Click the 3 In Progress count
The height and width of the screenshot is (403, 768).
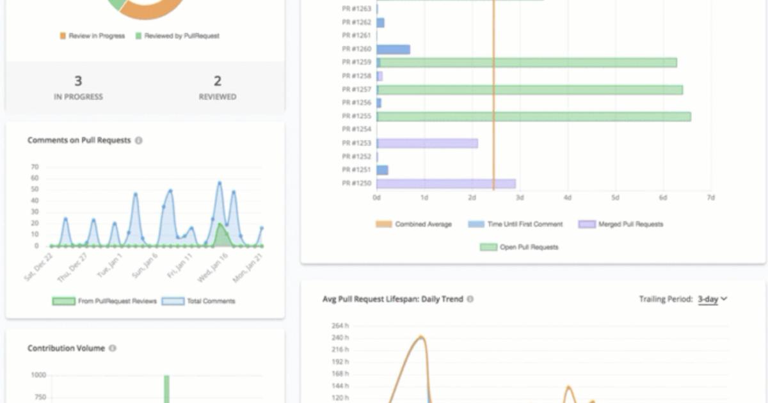tap(78, 81)
